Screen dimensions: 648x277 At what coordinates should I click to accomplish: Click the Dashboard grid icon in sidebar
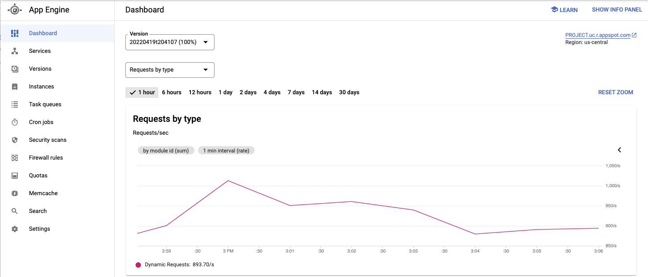15,33
